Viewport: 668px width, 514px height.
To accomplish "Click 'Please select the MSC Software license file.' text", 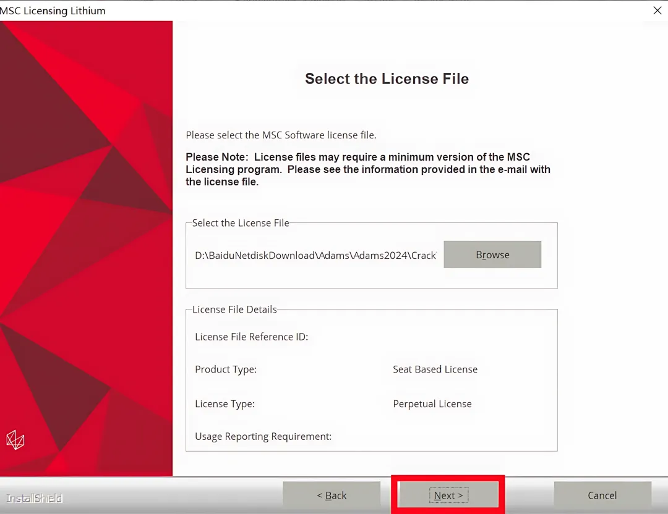I will click(281, 135).
